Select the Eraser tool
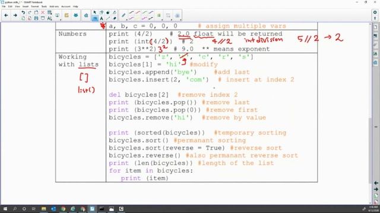Image resolution: width=380 pixels, height=213 pixels. tap(115, 18)
